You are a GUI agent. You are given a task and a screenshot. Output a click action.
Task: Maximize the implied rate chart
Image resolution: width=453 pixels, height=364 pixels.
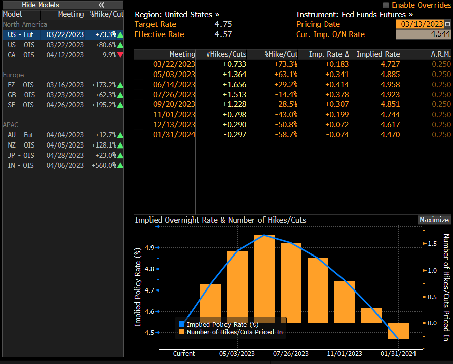pyautogui.click(x=434, y=220)
